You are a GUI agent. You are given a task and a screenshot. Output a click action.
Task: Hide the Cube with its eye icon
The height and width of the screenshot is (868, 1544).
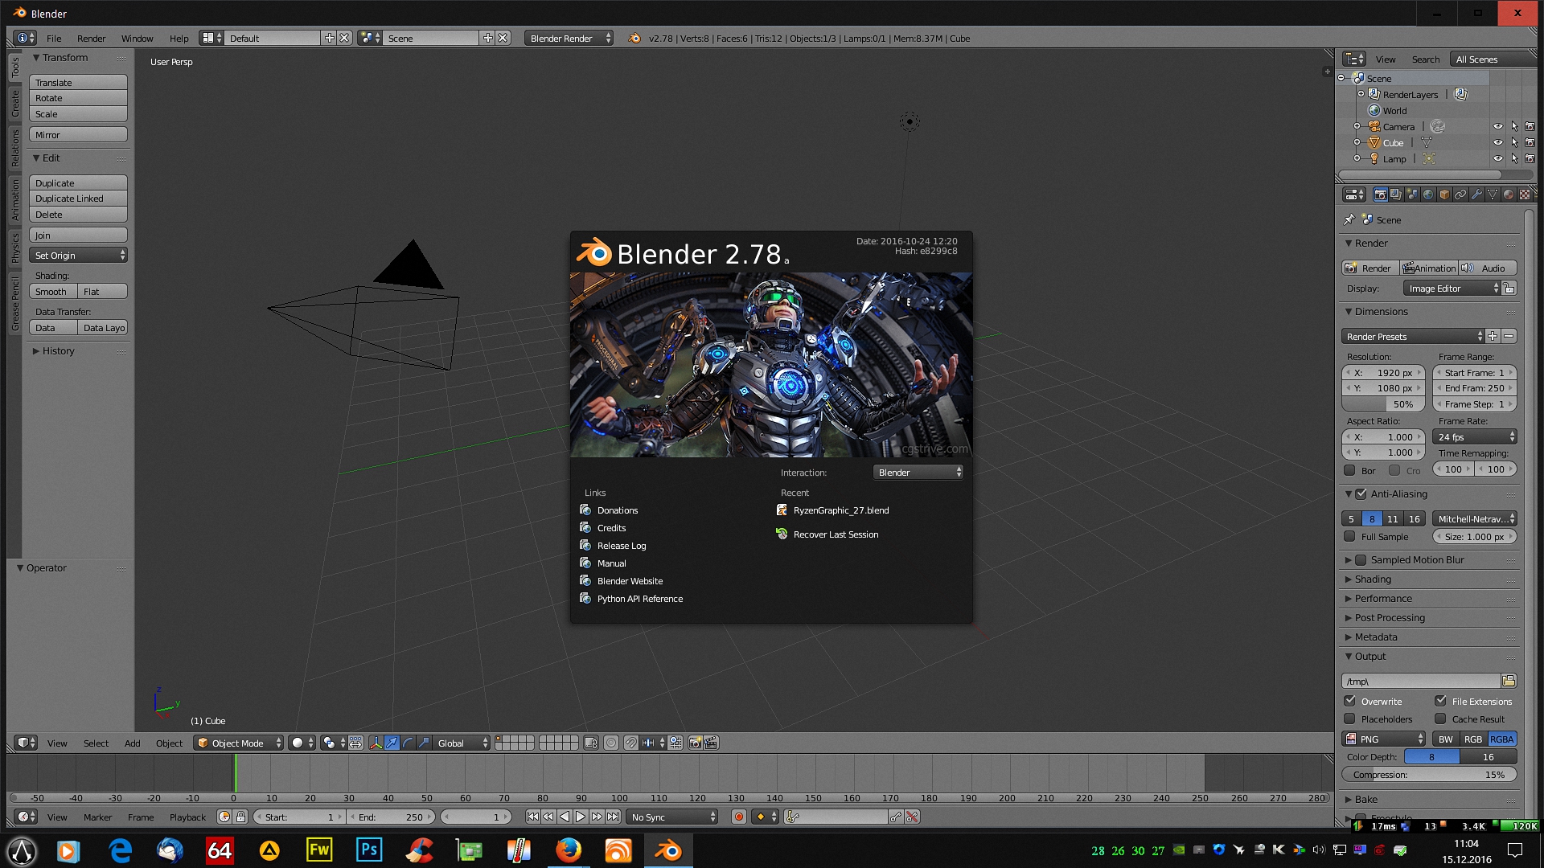click(x=1497, y=143)
